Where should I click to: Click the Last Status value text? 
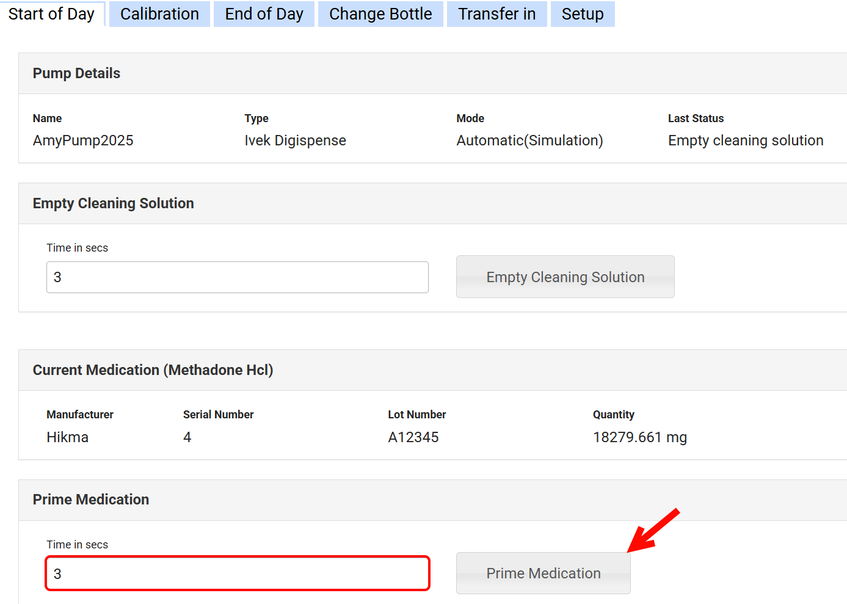[745, 140]
